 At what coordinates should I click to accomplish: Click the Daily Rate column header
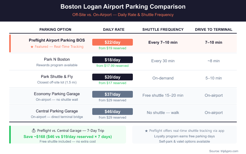click(x=114, y=30)
